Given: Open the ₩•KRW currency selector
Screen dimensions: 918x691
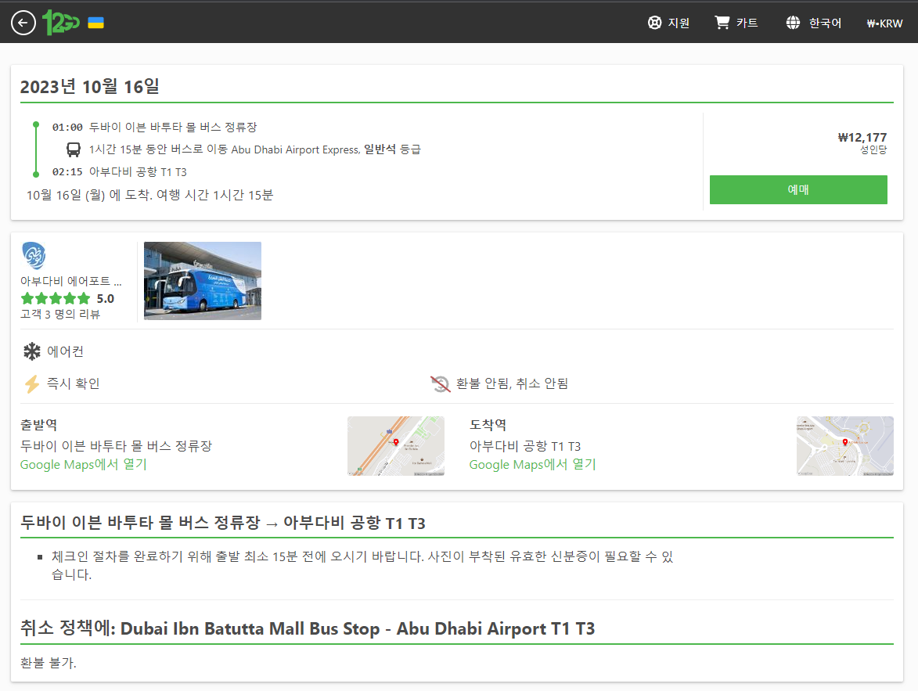Looking at the screenshot, I should [884, 23].
